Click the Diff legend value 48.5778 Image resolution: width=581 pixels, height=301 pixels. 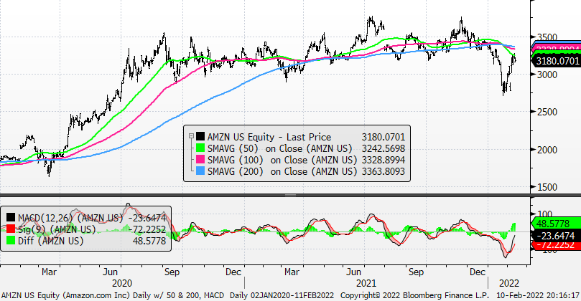coord(149,241)
